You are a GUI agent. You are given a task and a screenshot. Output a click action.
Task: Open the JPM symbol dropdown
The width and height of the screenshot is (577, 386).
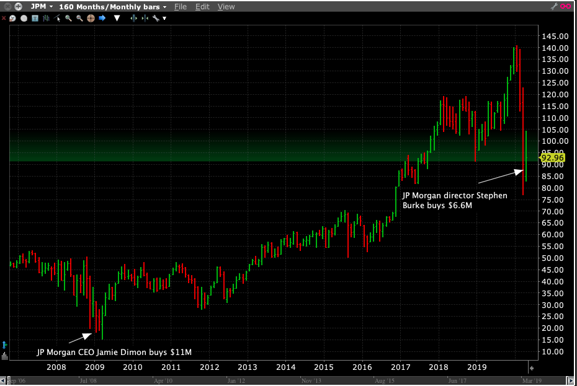pos(42,7)
